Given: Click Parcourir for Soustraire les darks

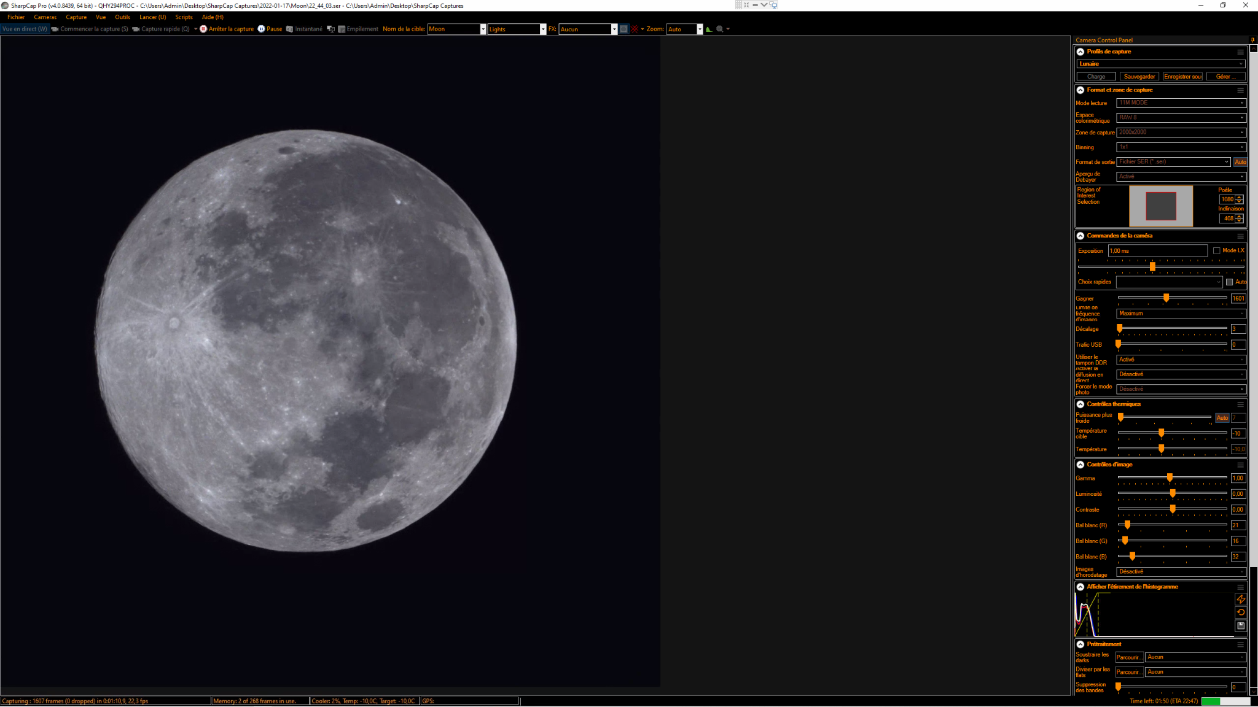Looking at the screenshot, I should 1129,657.
